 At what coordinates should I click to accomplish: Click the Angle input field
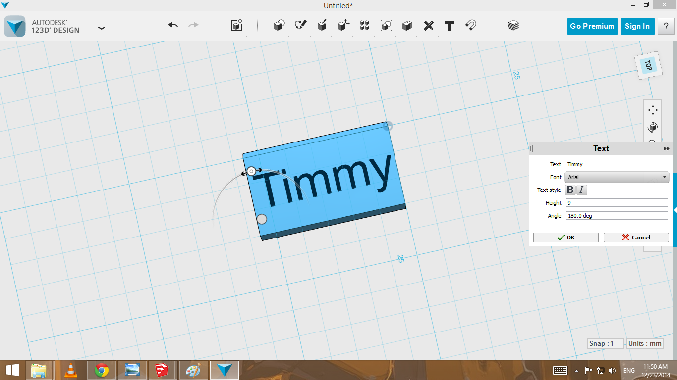pyautogui.click(x=617, y=216)
